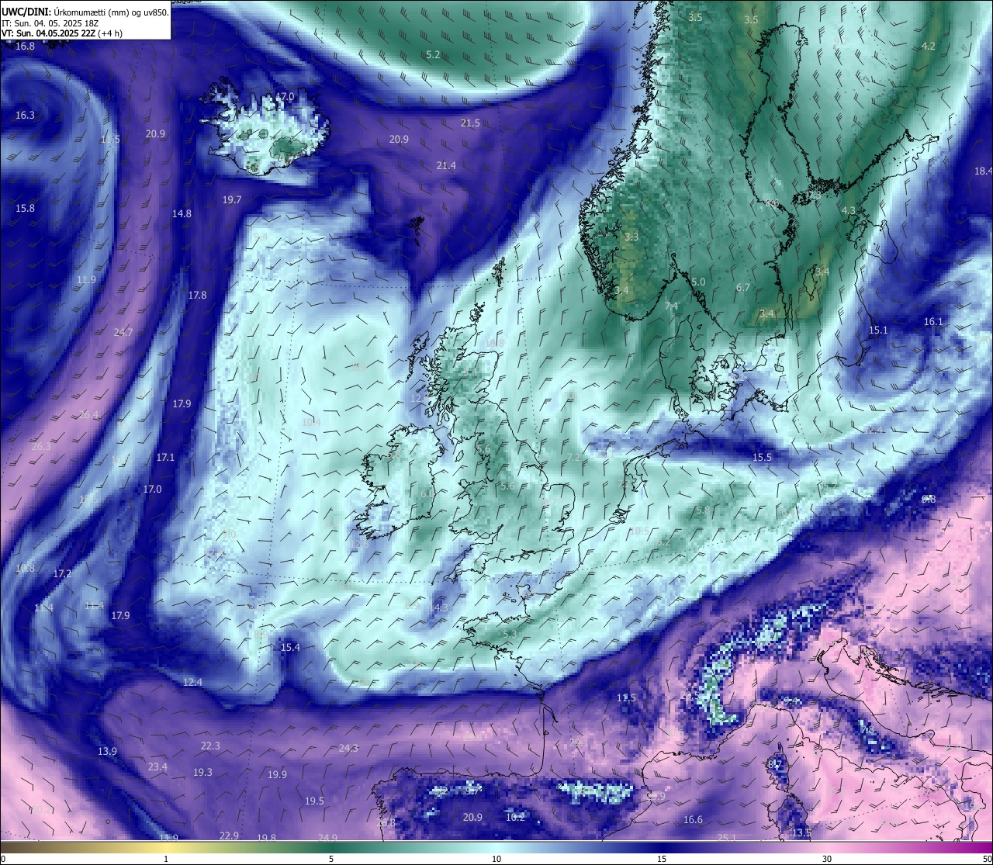This screenshot has width=993, height=865.
Task: Click the 19.3 map value
Action: (x=202, y=773)
